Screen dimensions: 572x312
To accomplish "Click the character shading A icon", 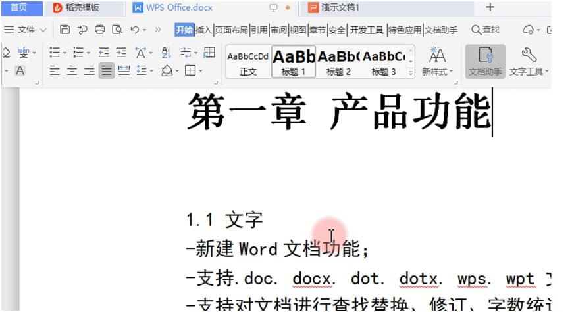I will pyautogui.click(x=20, y=71).
